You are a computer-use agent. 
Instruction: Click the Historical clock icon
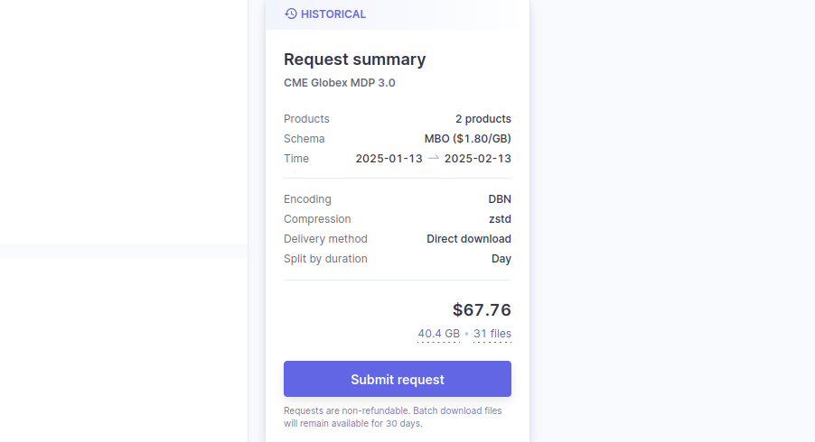[291, 14]
